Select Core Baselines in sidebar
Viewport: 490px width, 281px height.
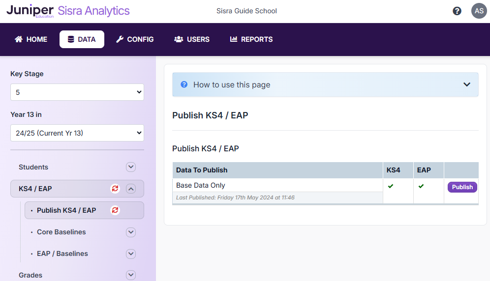coord(61,232)
